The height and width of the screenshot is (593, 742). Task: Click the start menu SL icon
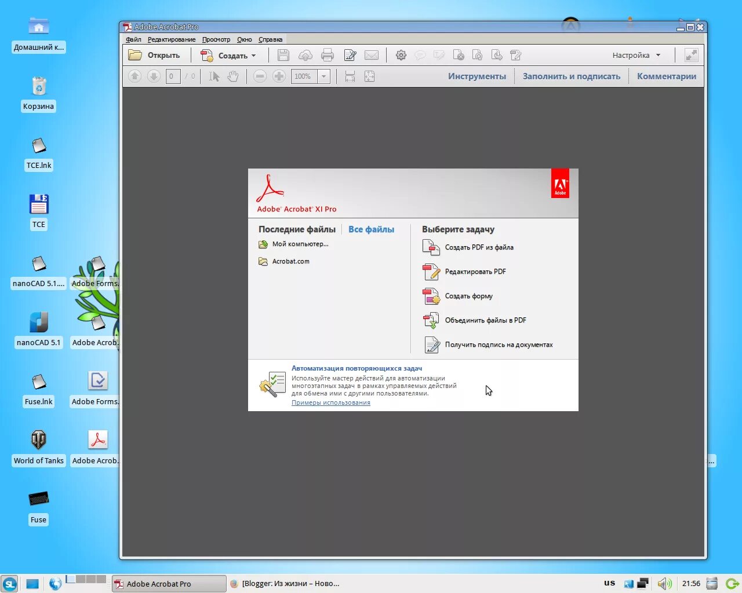click(x=10, y=584)
